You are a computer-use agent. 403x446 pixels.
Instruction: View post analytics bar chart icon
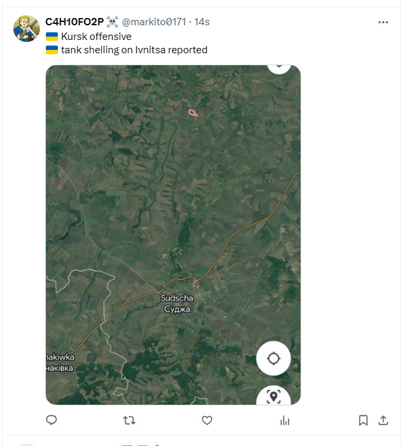pyautogui.click(x=285, y=420)
